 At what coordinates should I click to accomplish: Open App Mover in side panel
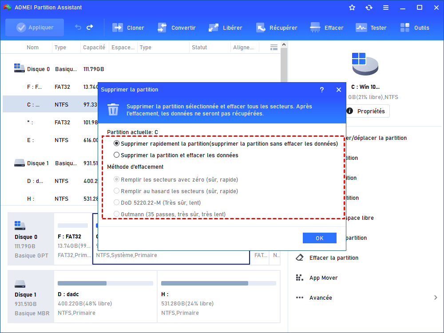pyautogui.click(x=323, y=278)
